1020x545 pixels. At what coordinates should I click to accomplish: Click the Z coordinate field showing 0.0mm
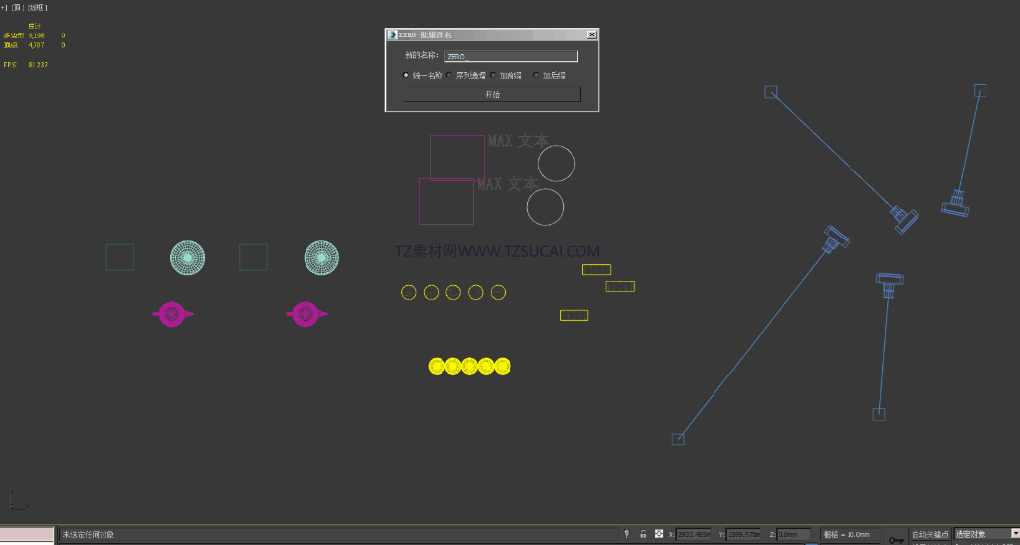tap(793, 534)
